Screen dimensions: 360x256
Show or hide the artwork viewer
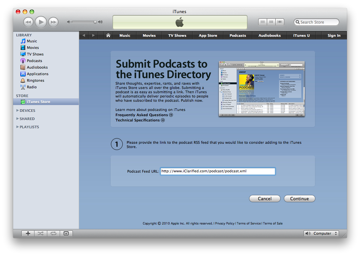pos(66,234)
